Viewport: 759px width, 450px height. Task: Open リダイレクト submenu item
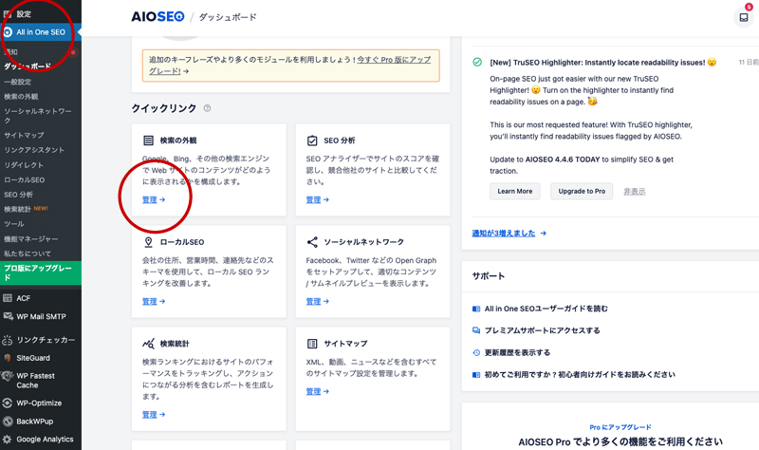tap(24, 165)
